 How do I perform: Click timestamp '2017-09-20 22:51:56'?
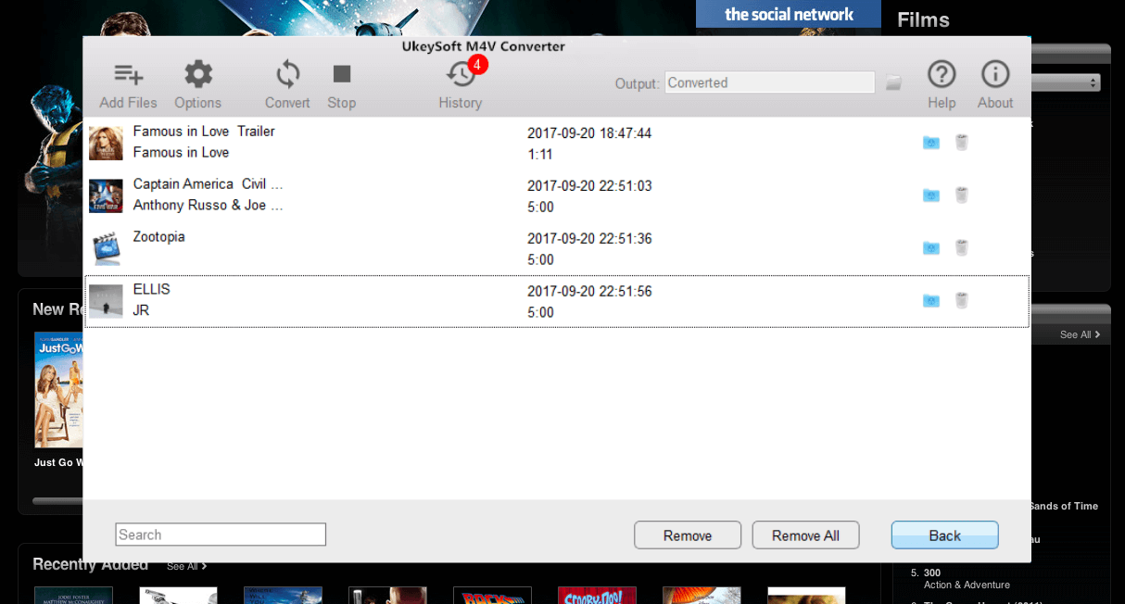(589, 292)
